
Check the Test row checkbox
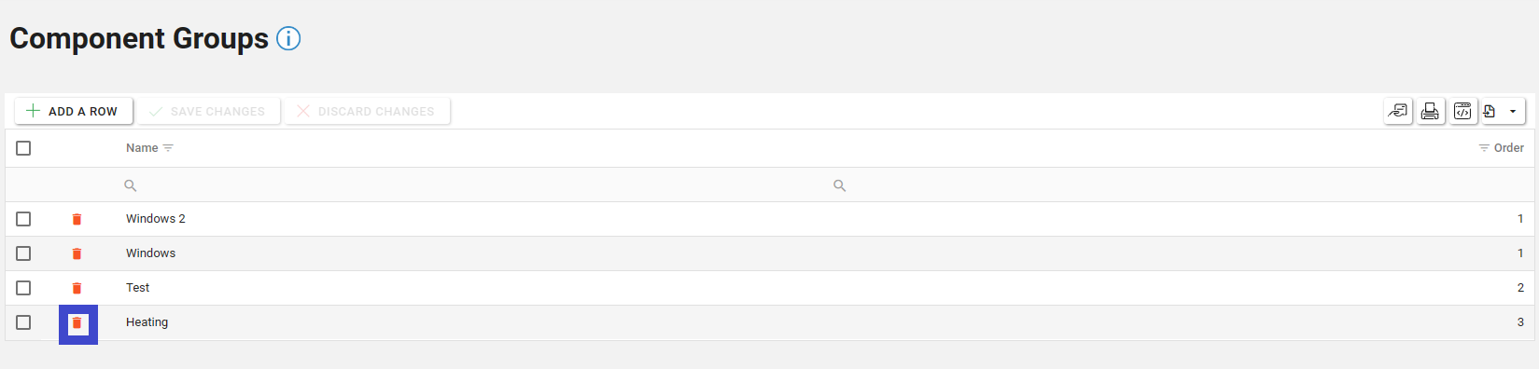pos(23,288)
